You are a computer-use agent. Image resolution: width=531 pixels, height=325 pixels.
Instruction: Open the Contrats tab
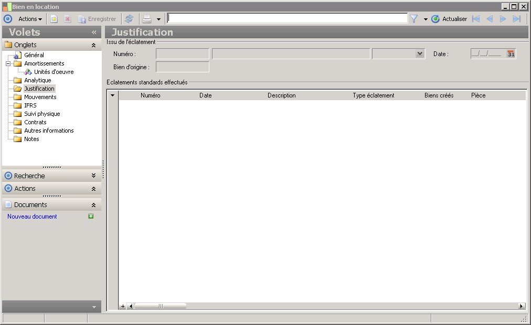35,122
